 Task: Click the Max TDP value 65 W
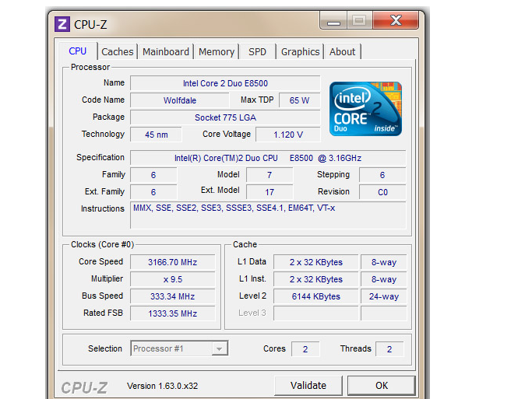click(x=300, y=100)
